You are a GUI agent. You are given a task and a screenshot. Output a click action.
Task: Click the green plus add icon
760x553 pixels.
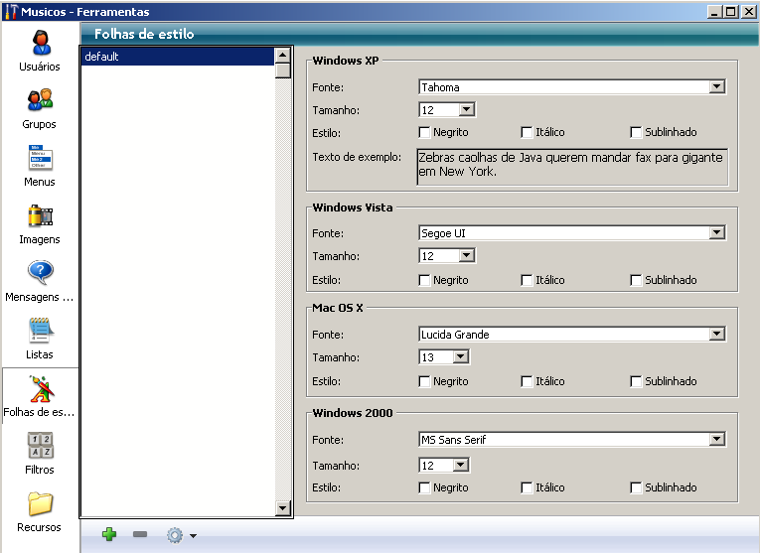pos(109,535)
